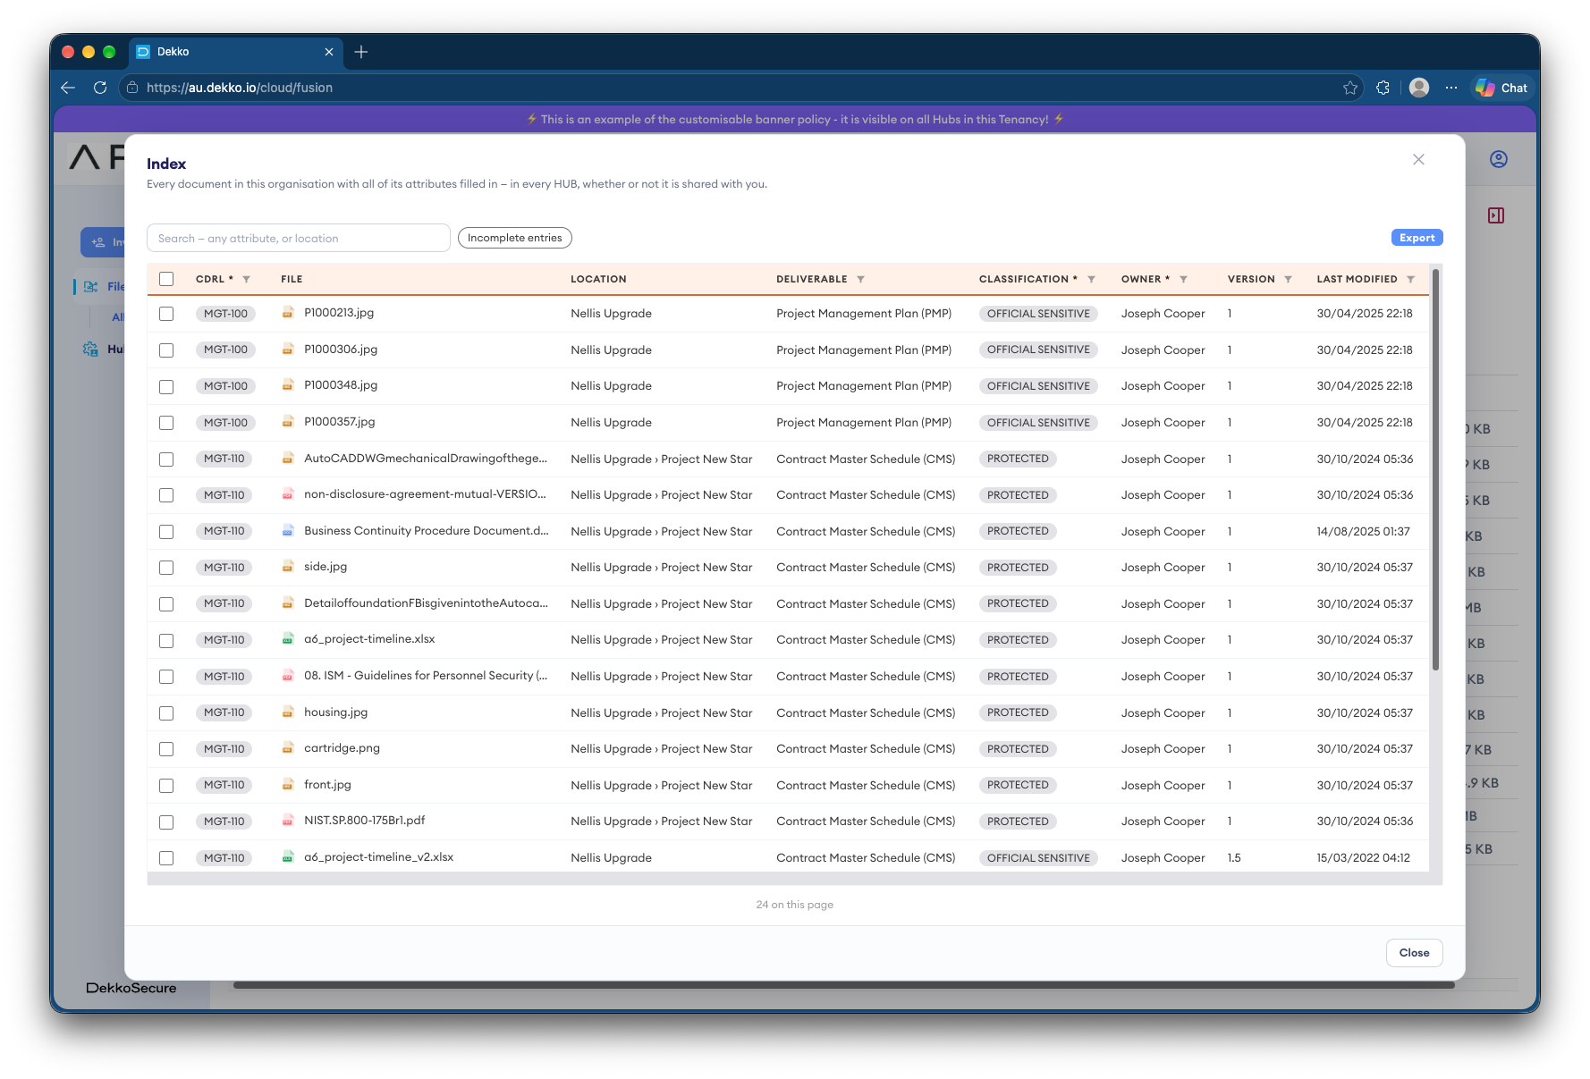
Task: Click date 14/08/2025 01:37
Action: coord(1363,531)
